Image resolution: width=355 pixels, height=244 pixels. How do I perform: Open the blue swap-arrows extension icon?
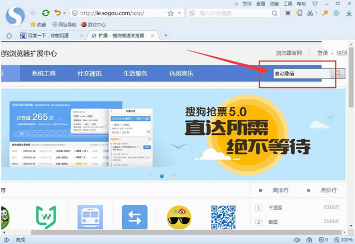135,217
